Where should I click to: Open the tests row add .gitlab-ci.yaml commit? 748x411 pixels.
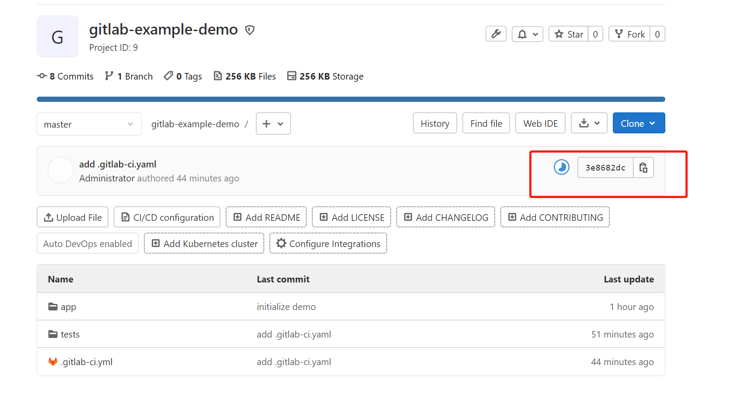point(294,334)
